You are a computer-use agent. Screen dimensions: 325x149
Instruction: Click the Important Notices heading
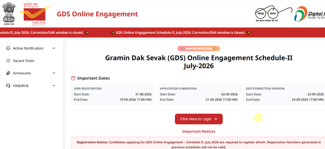coord(199,132)
